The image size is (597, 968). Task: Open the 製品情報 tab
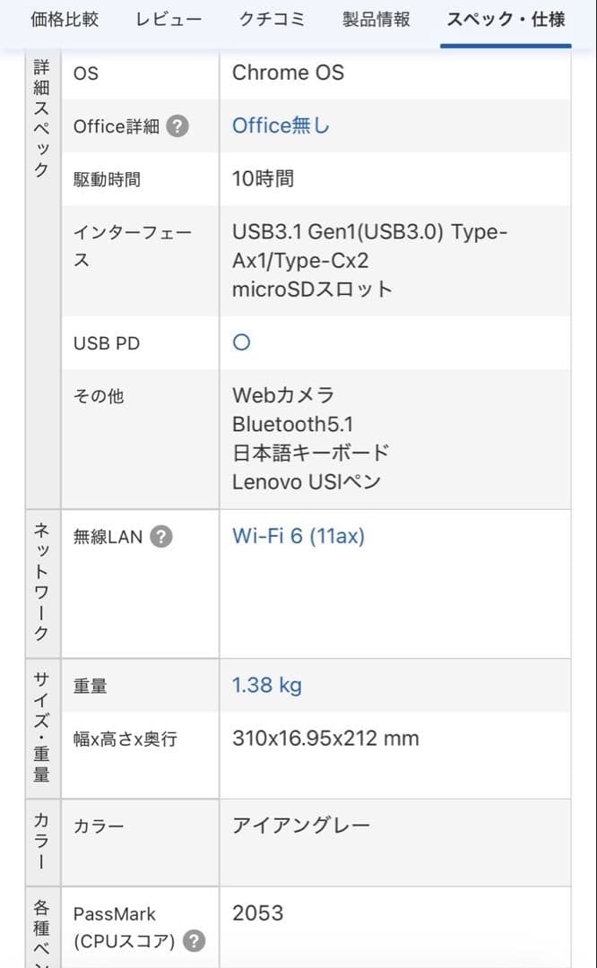click(376, 18)
